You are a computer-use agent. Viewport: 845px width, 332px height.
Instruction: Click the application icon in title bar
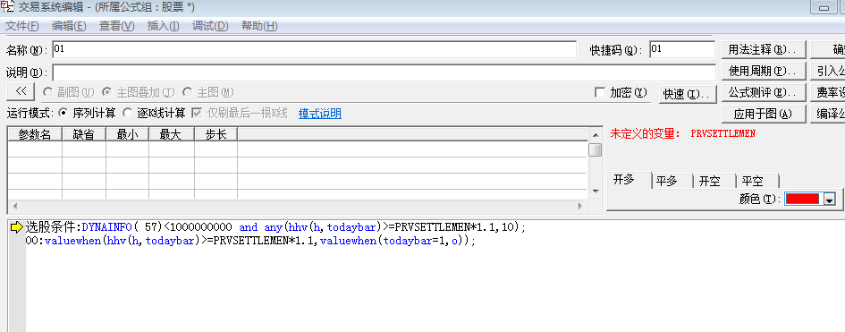(7, 7)
